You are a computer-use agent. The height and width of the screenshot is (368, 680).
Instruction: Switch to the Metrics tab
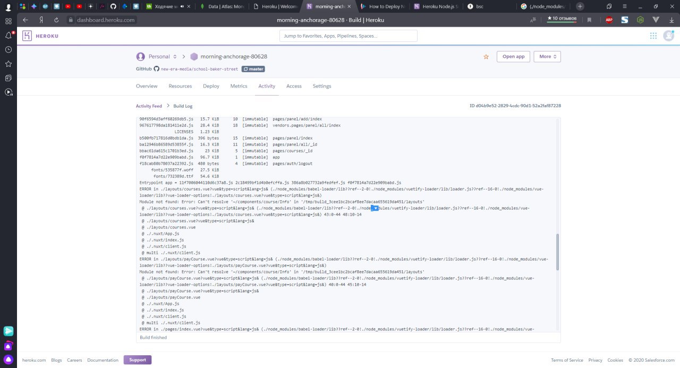tap(239, 86)
